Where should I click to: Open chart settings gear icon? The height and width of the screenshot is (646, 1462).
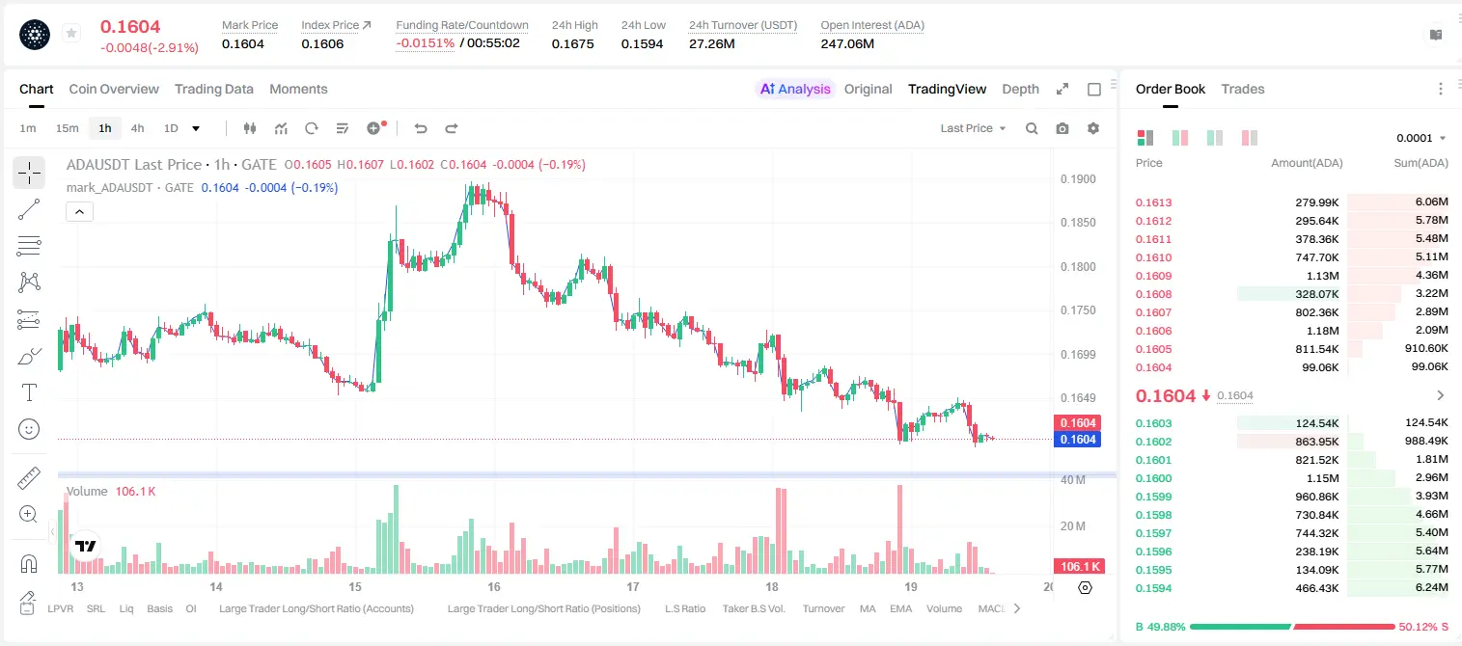pos(1093,128)
